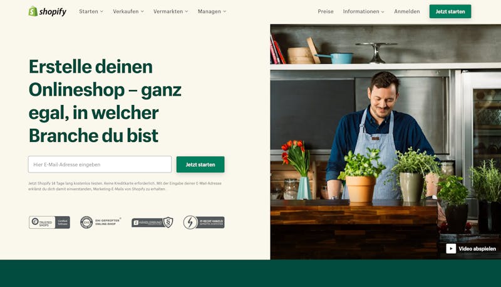Expand the Starten dropdown menu
Image resolution: width=501 pixels, height=287 pixels.
pyautogui.click(x=91, y=11)
